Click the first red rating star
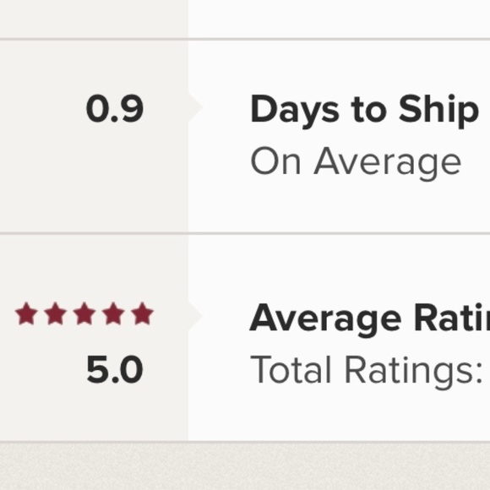Viewport: 490px width, 490px height. [x=26, y=313]
